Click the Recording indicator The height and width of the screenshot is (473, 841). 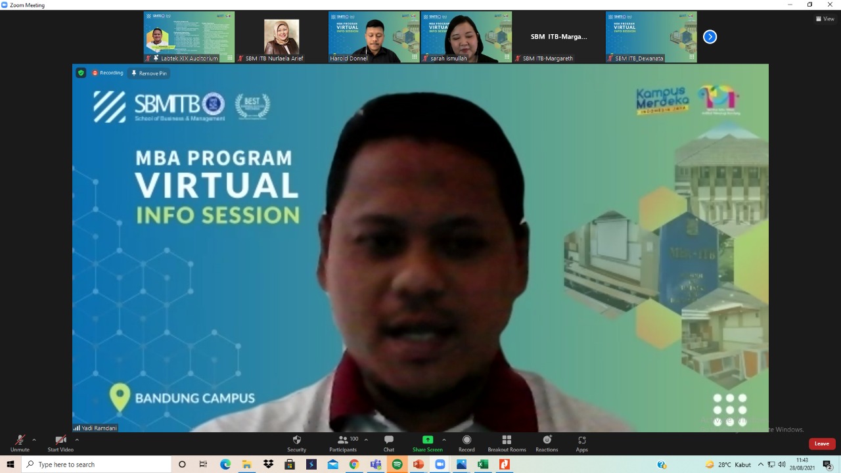[108, 73]
